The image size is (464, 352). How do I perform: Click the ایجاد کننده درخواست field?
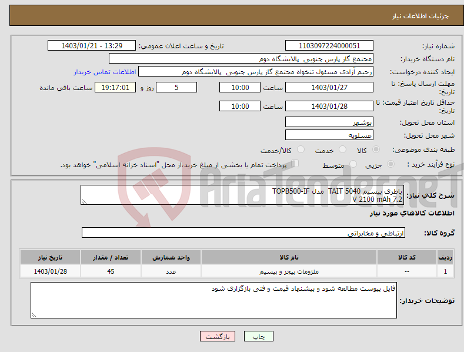256,72
